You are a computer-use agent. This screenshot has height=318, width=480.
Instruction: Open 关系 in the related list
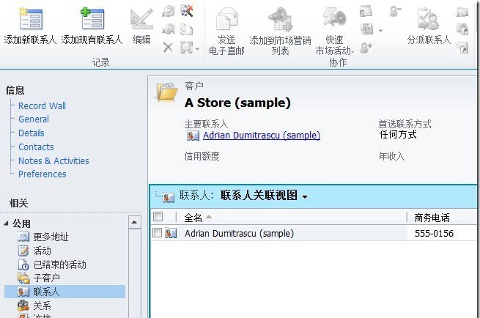coord(42,306)
